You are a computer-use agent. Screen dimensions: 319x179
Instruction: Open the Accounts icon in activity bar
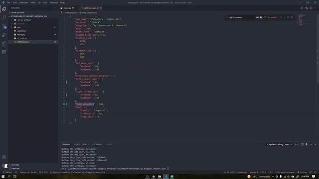pos(4,157)
